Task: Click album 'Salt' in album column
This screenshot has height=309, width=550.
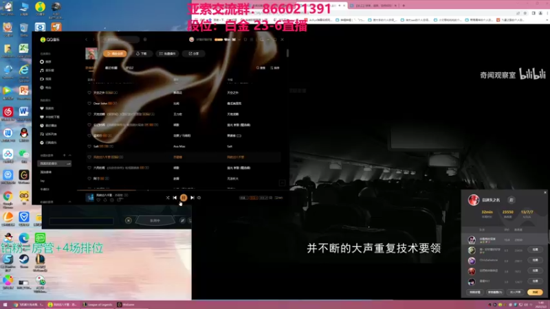Action: pos(230,146)
